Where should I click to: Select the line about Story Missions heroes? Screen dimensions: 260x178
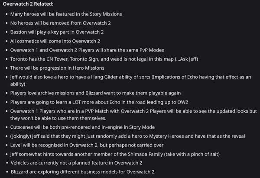[66, 14]
